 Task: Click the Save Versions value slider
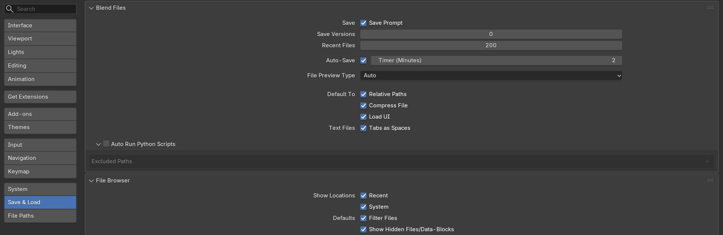click(x=491, y=34)
